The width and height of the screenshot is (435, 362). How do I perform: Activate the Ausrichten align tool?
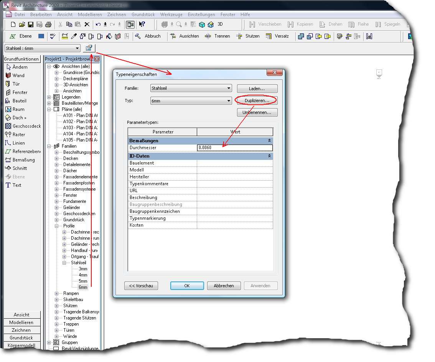185,36
